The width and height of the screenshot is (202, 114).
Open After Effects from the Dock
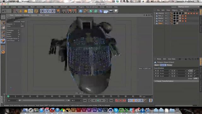pos(95,110)
